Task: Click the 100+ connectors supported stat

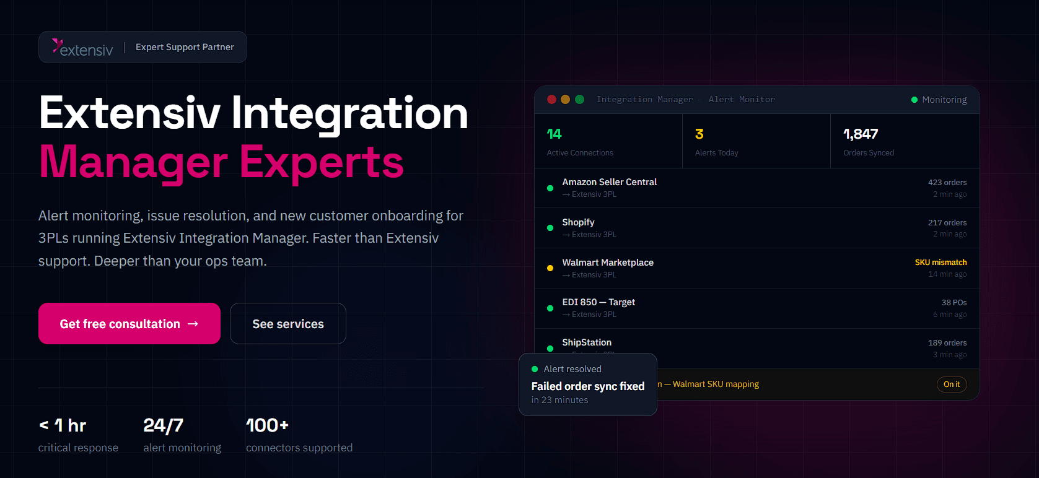Action: 299,435
